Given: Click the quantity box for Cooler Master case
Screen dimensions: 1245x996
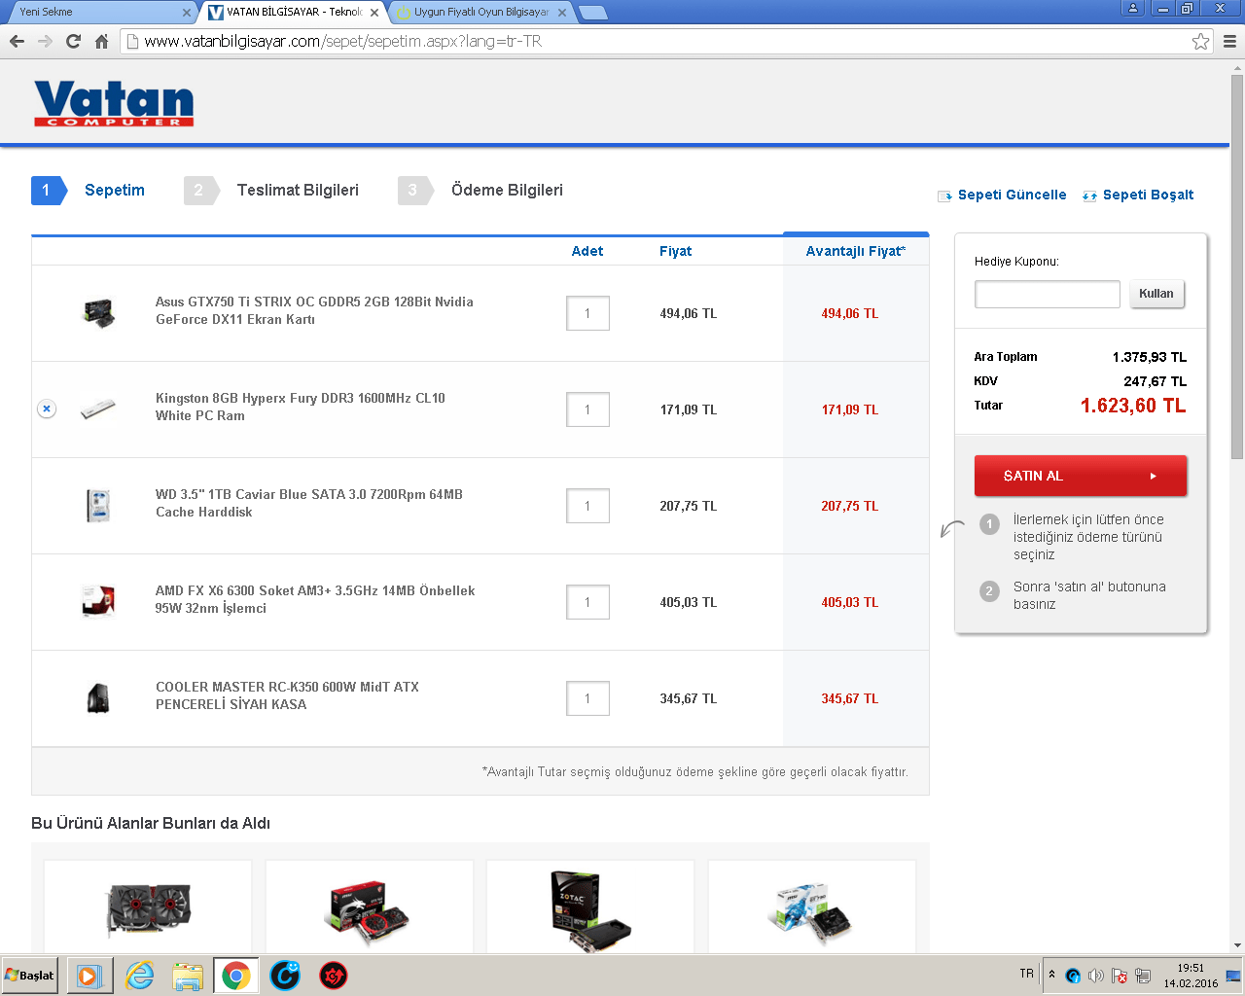Looking at the screenshot, I should click(587, 698).
